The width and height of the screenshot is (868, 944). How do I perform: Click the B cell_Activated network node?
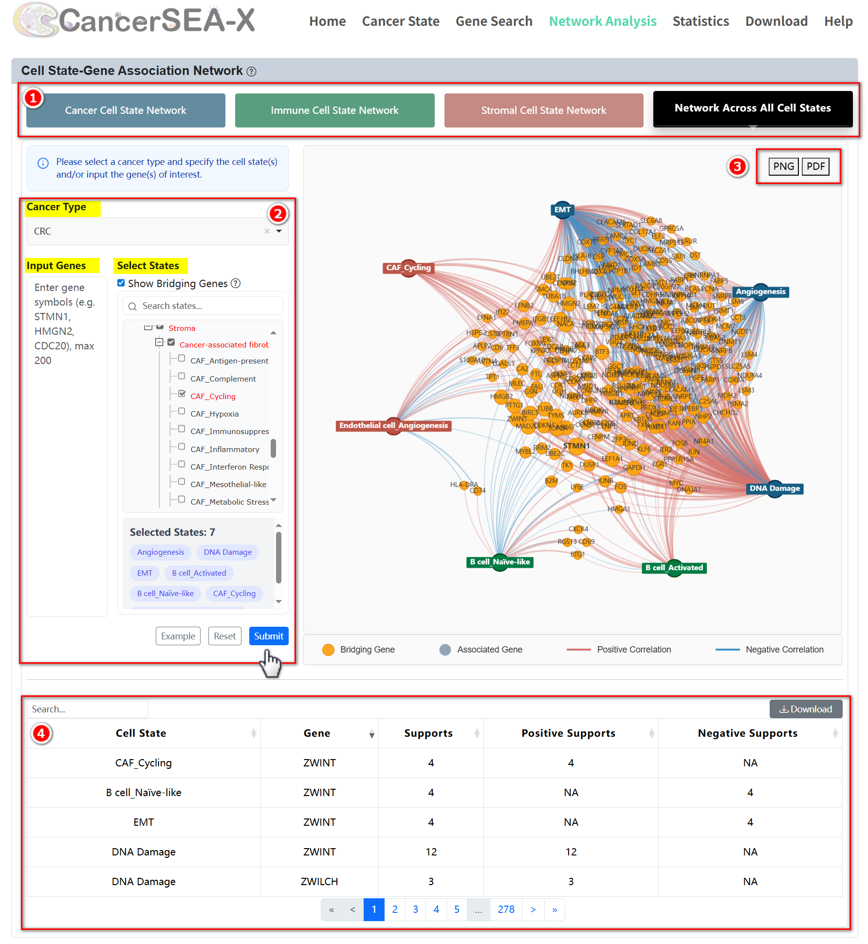pos(674,568)
